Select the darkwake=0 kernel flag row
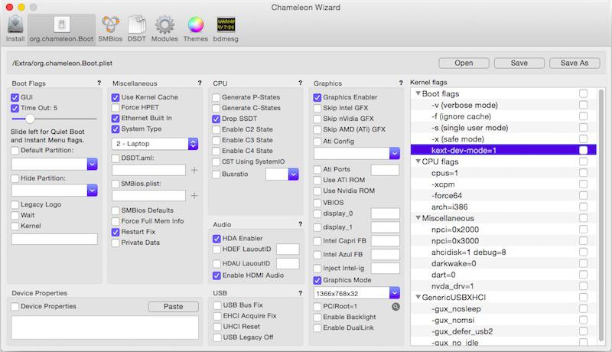Viewport: 612px width, 352px height. coord(503,263)
